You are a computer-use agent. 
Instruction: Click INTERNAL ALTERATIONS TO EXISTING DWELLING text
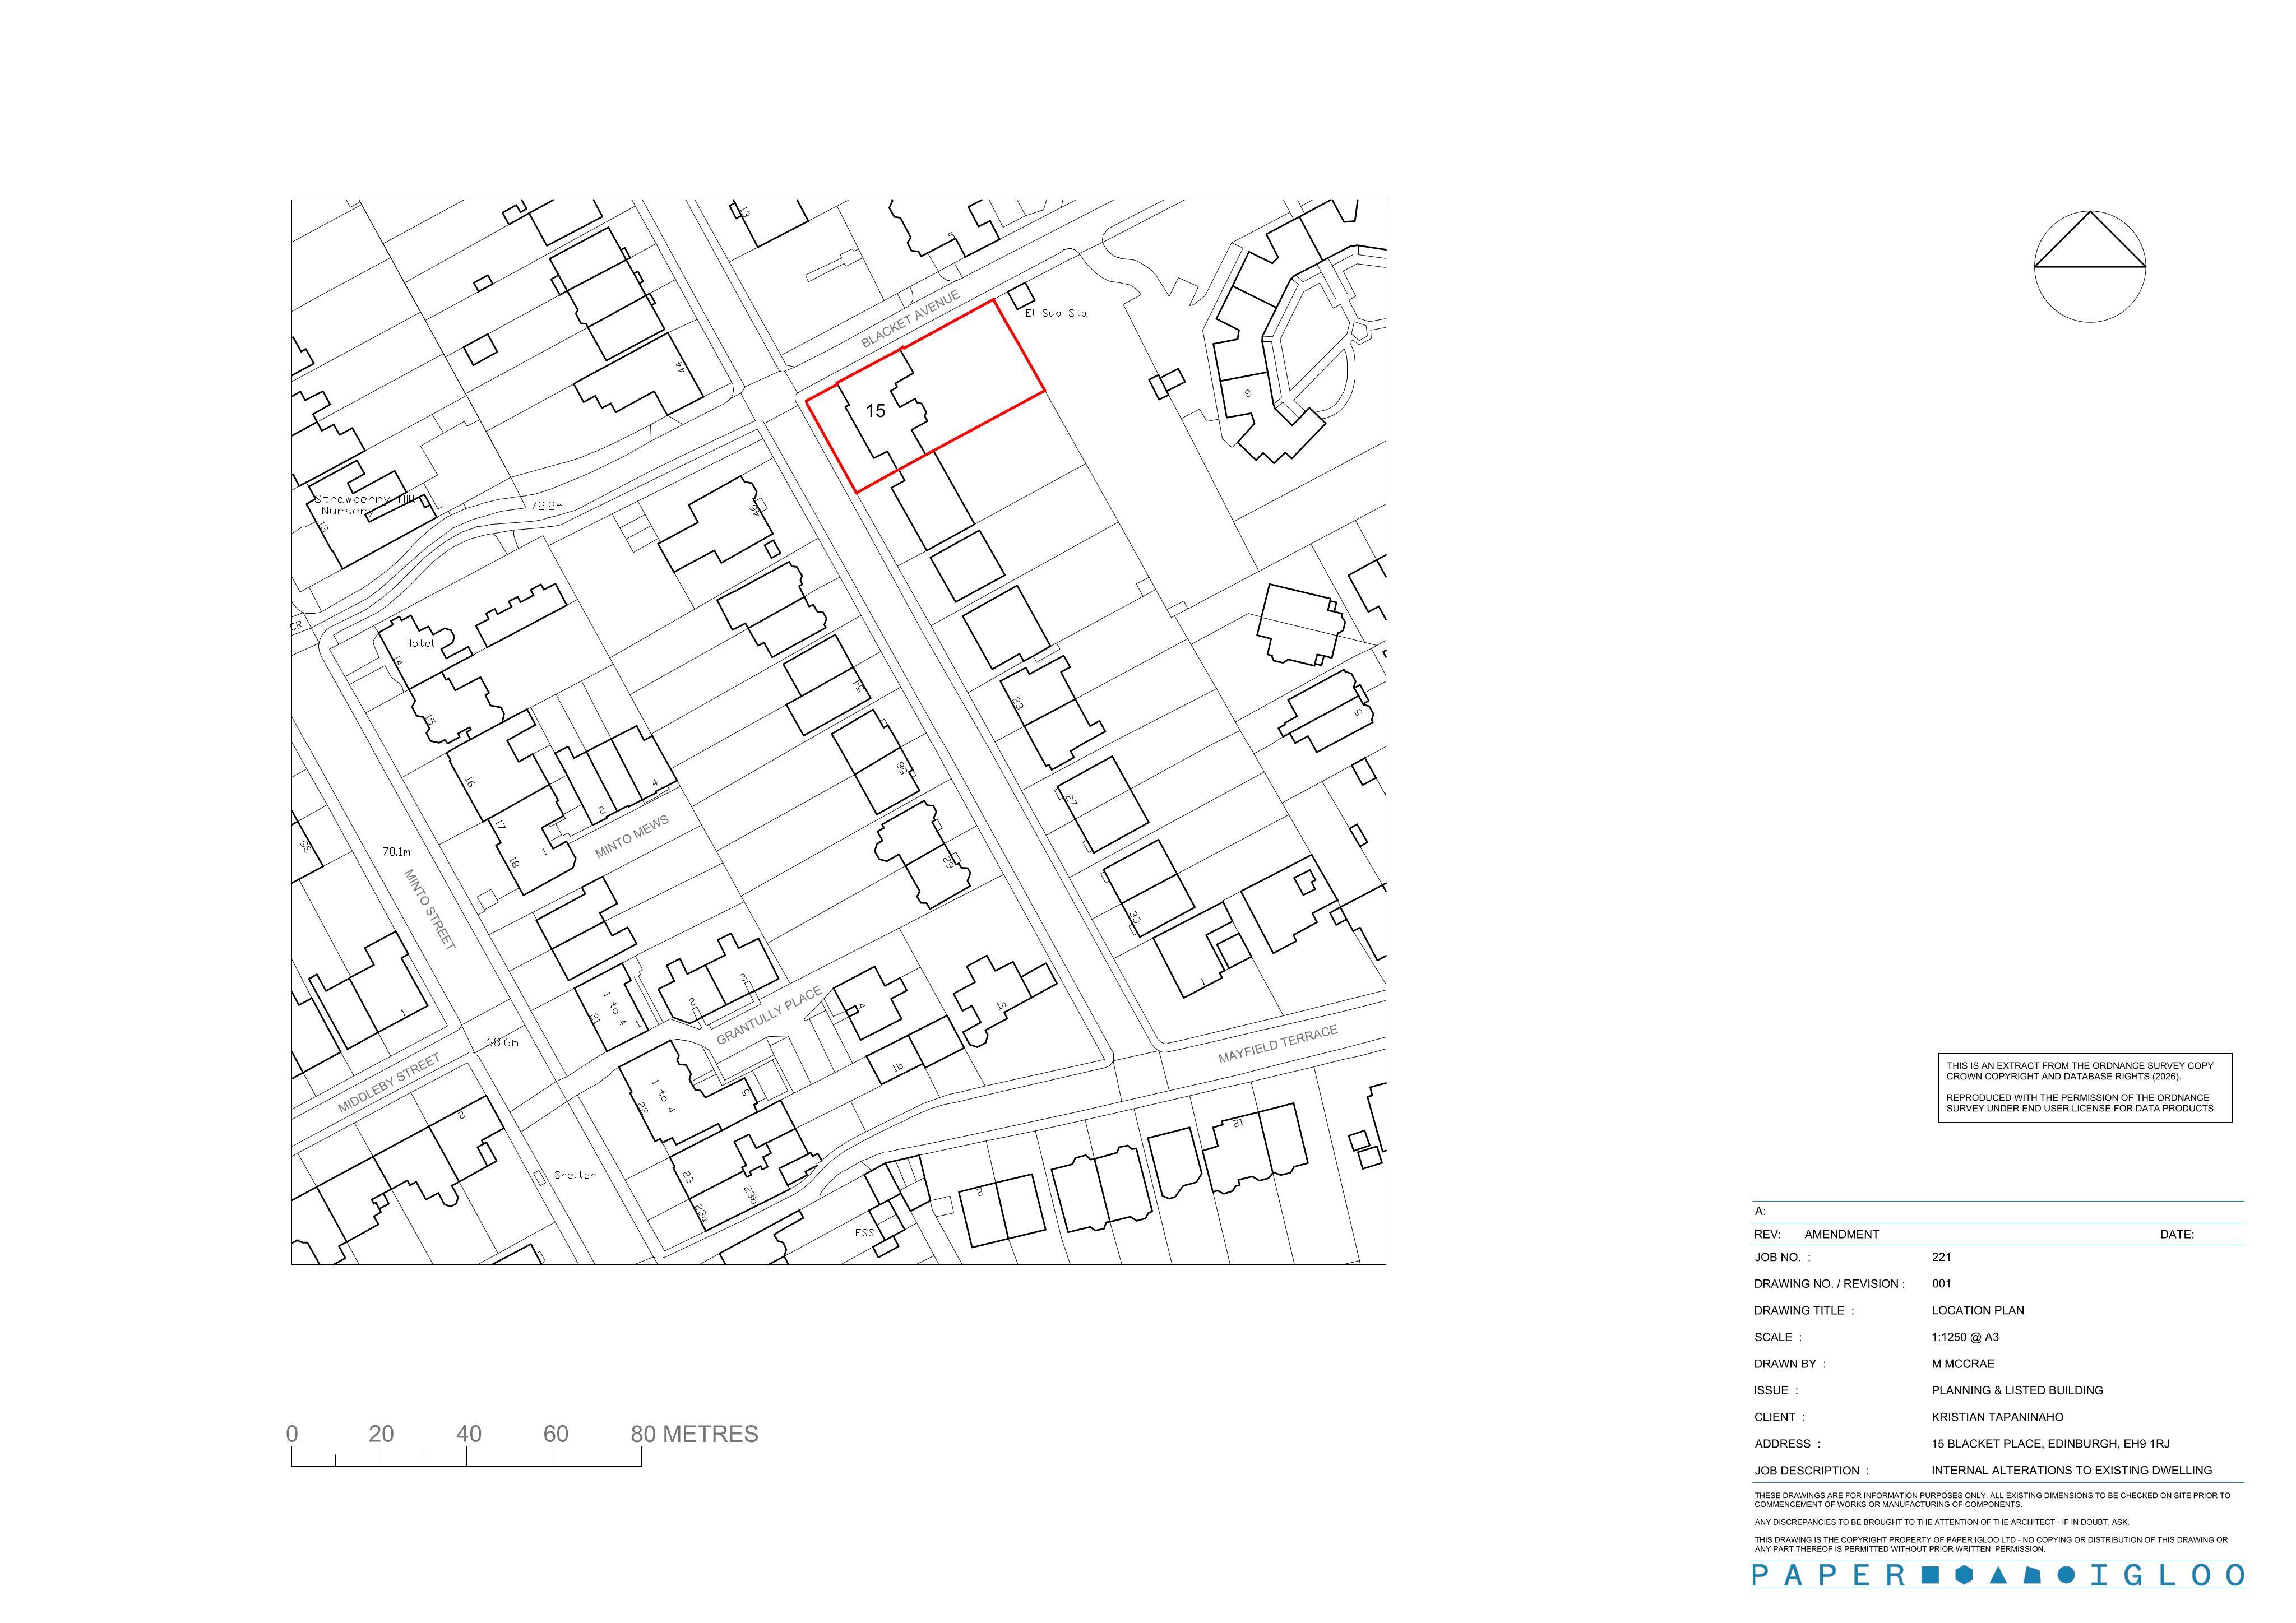[x=2072, y=1471]
